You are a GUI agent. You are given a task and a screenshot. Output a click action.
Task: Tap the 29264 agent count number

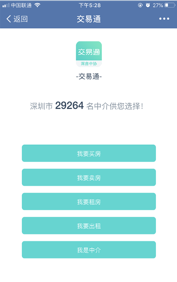pos(69,105)
